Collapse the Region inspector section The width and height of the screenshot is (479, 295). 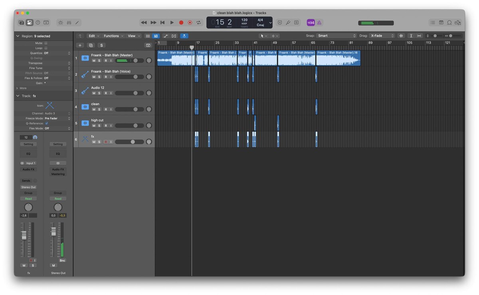tap(18, 36)
